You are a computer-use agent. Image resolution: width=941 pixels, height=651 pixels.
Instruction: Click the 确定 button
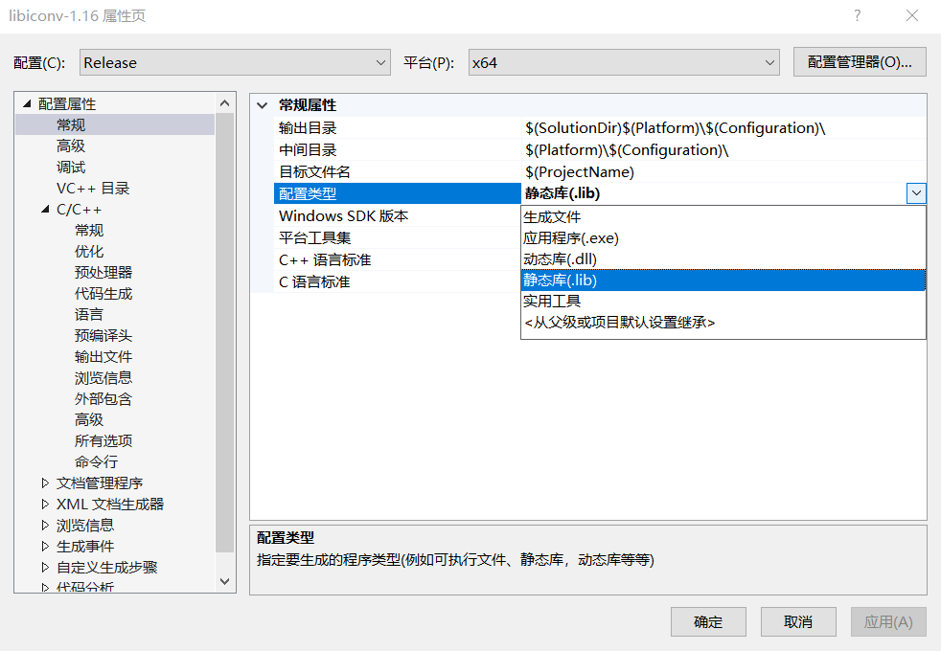point(707,621)
